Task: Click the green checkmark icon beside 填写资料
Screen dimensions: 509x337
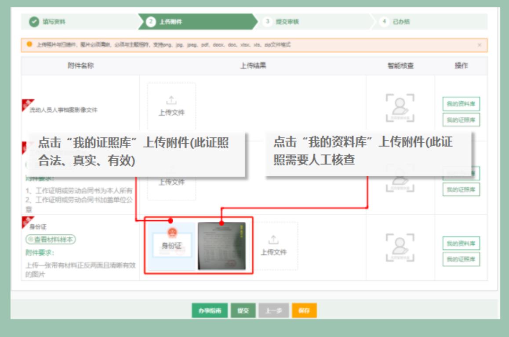Action: click(x=34, y=22)
